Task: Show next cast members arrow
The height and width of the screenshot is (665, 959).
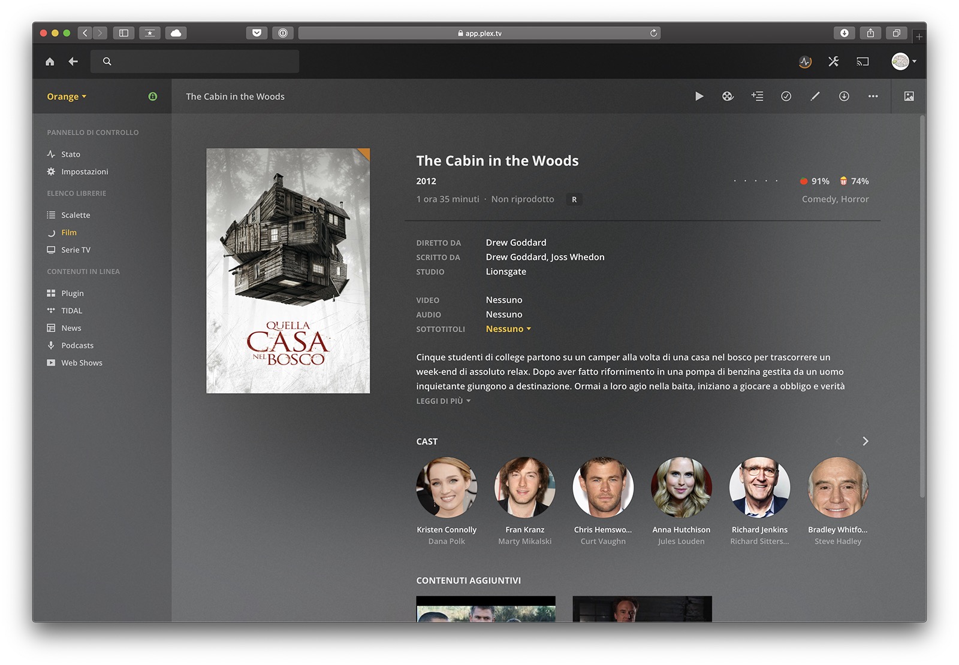Action: click(865, 441)
